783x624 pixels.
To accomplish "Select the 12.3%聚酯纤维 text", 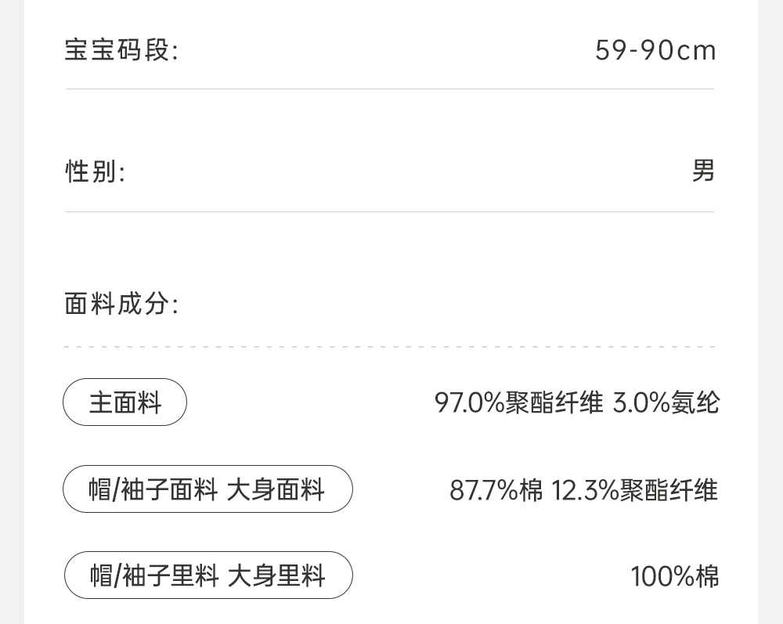I will click(x=634, y=490).
